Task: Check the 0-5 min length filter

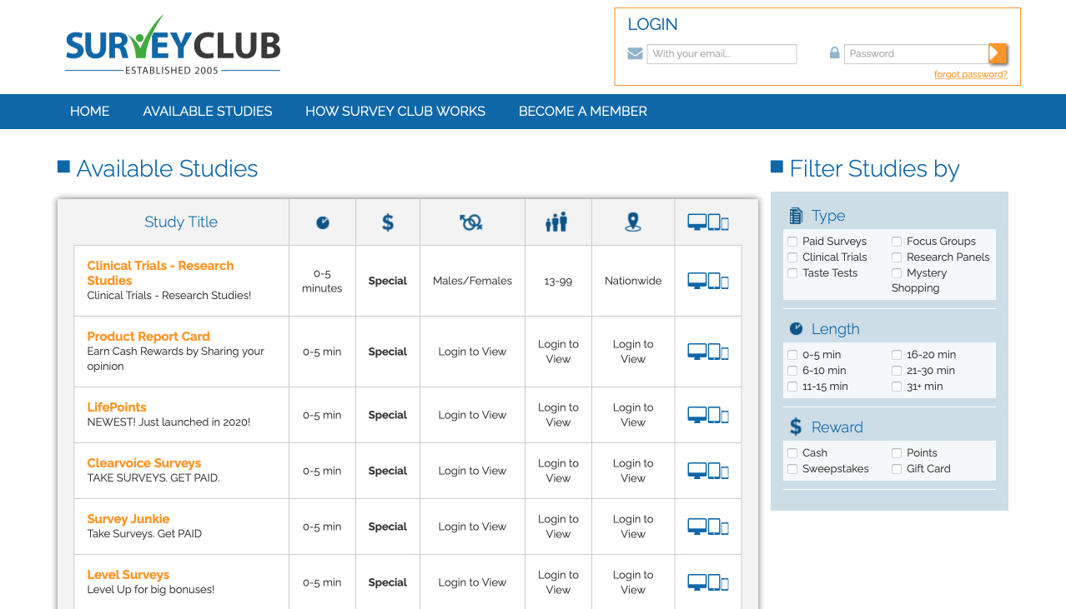Action: [792, 355]
